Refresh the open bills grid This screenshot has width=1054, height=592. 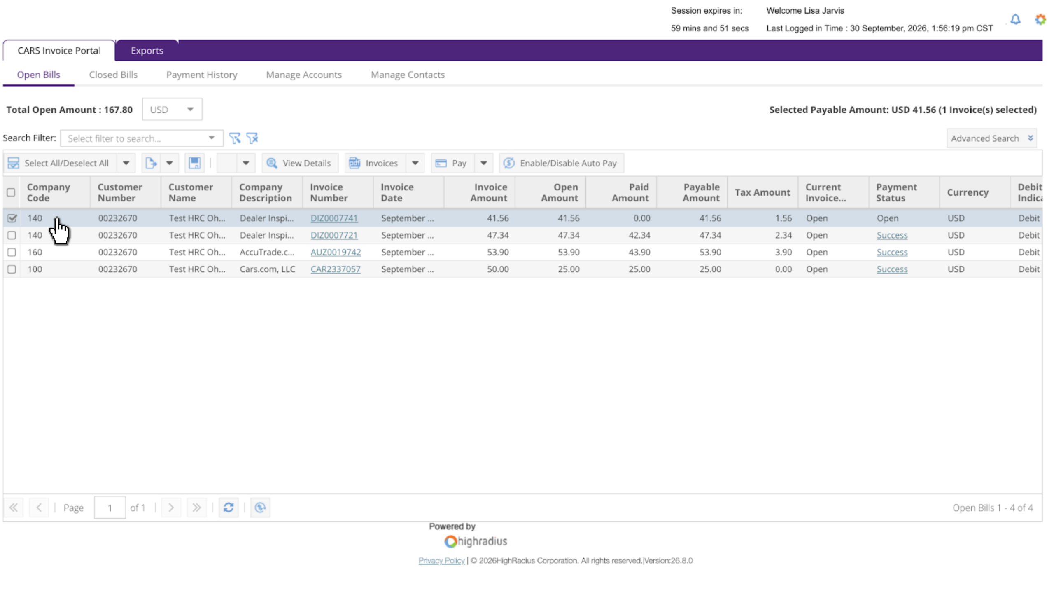(229, 507)
